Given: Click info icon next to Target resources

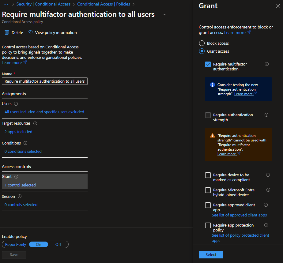Looking at the screenshot, I should pos(35,123).
